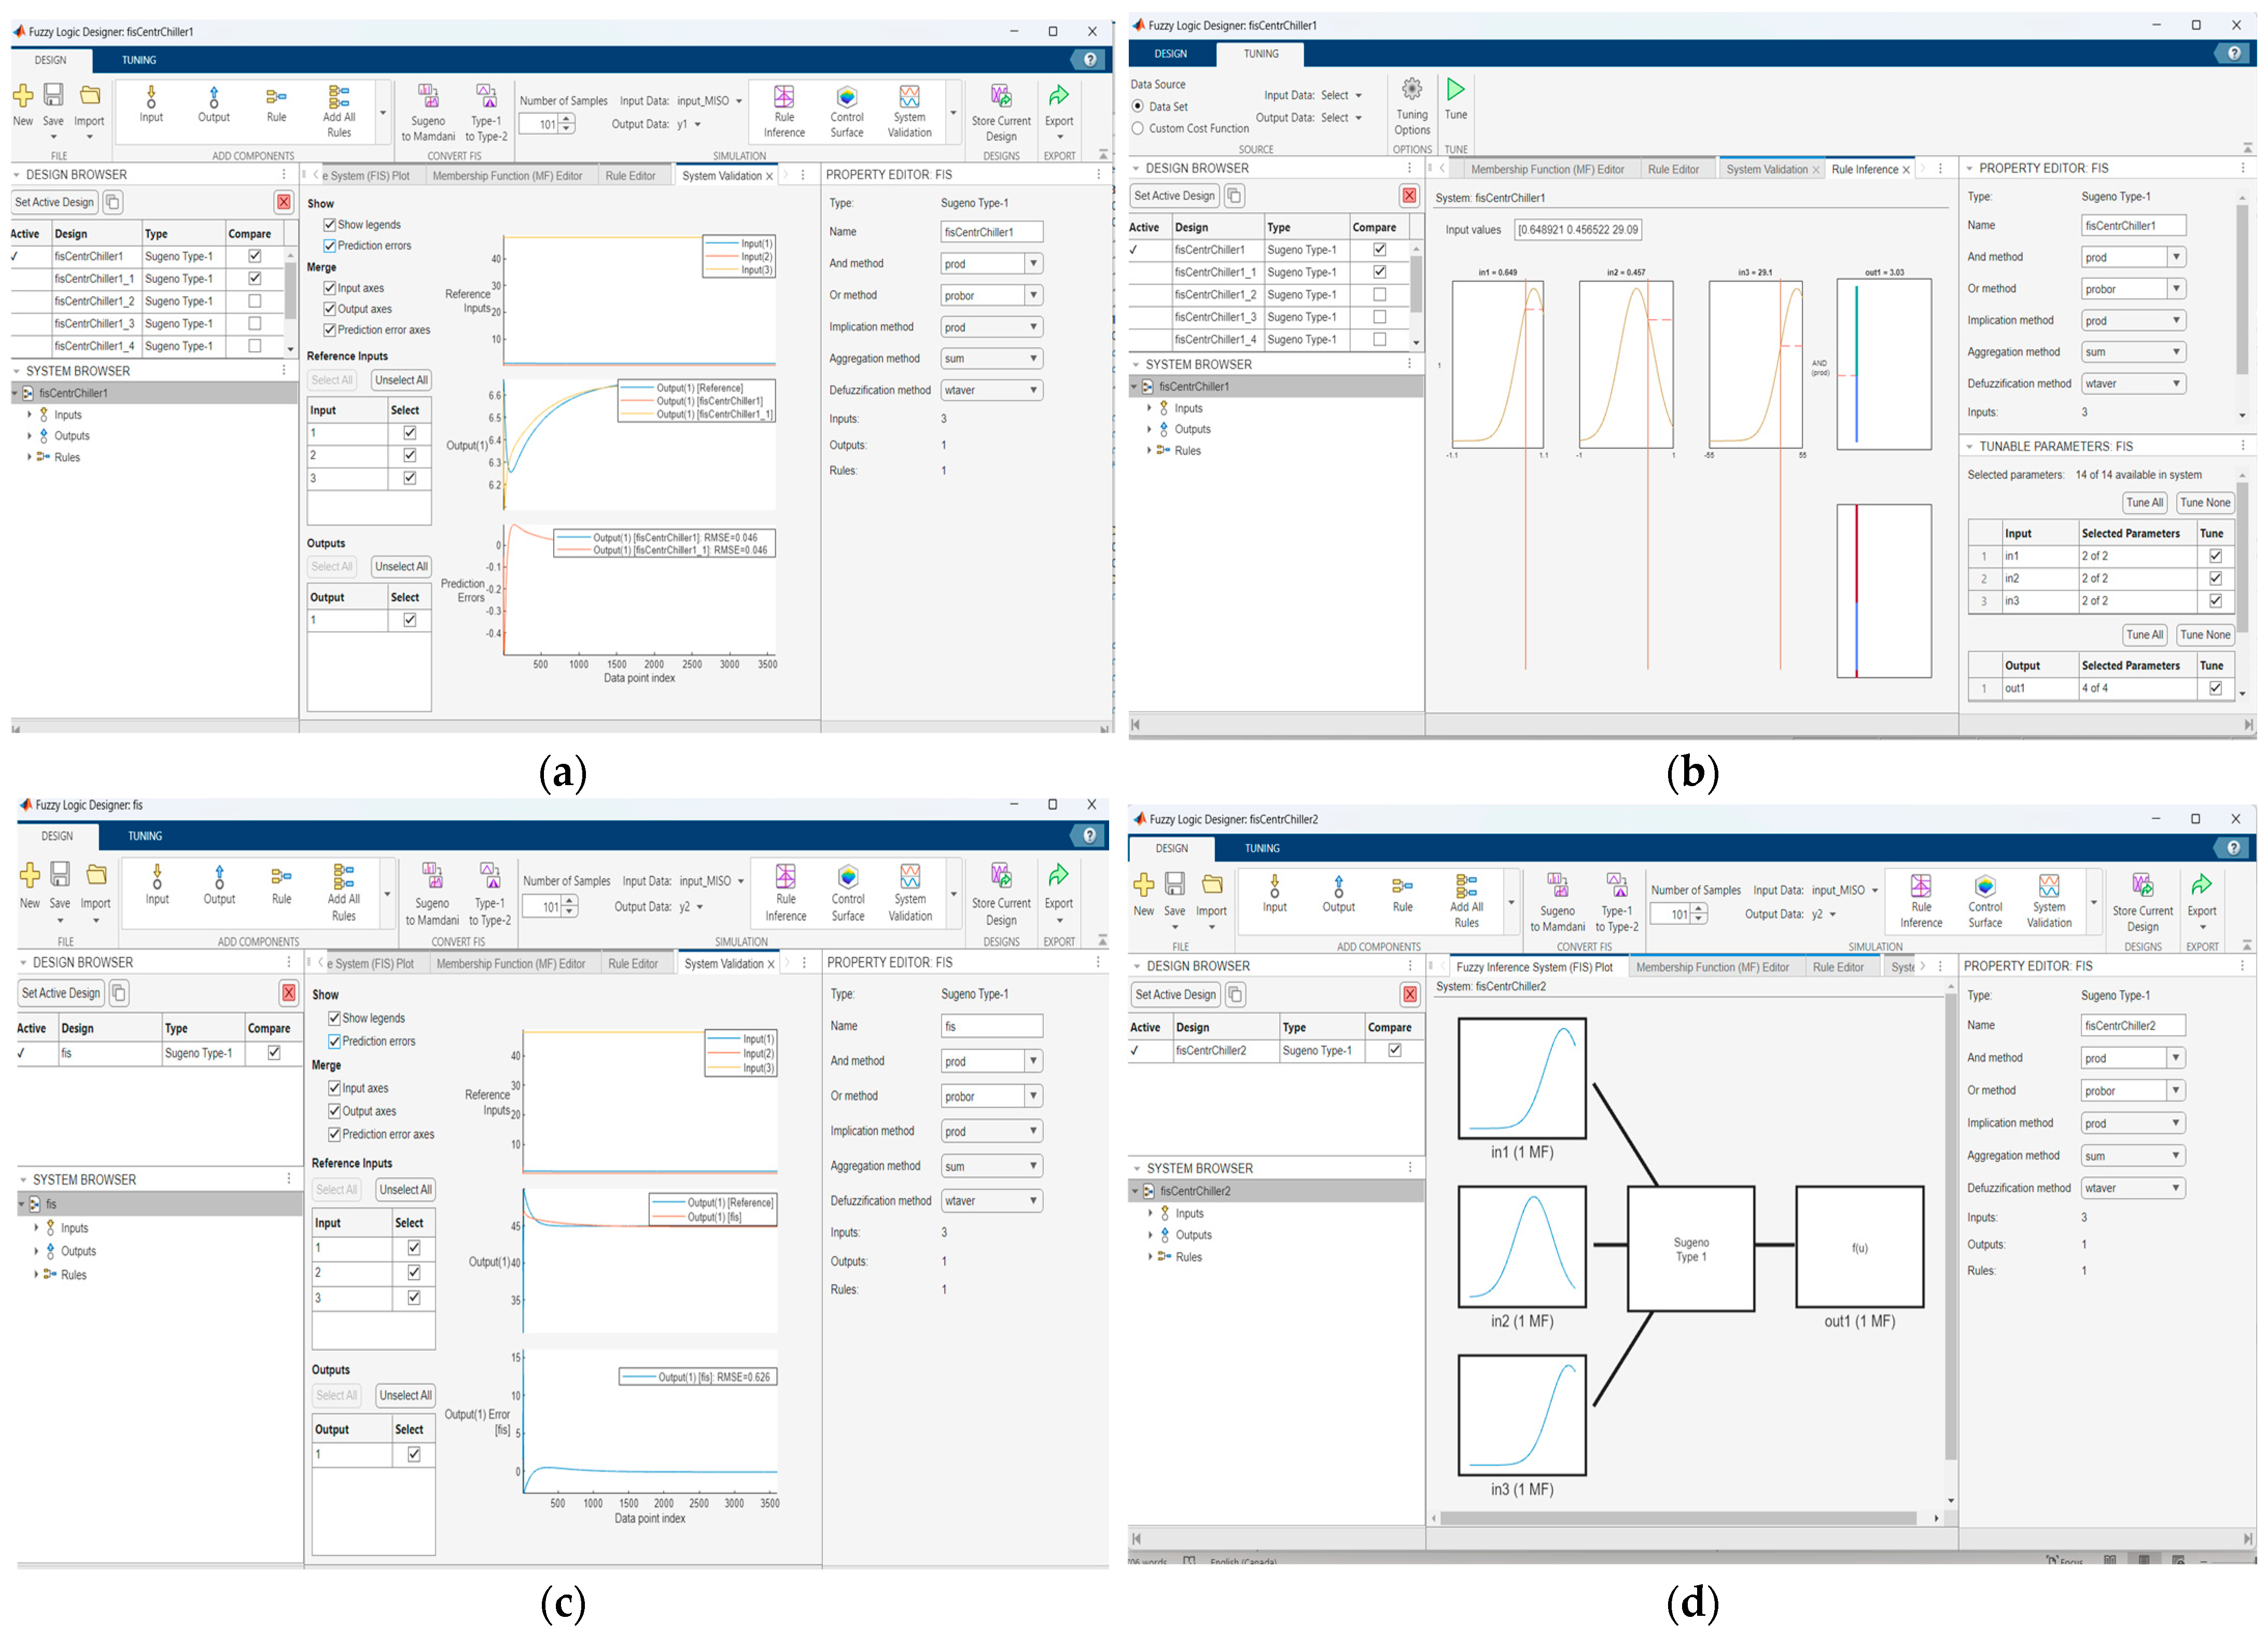The width and height of the screenshot is (2268, 1635).
Task: Click the Control Surface icon in top-left window
Action: 846,97
